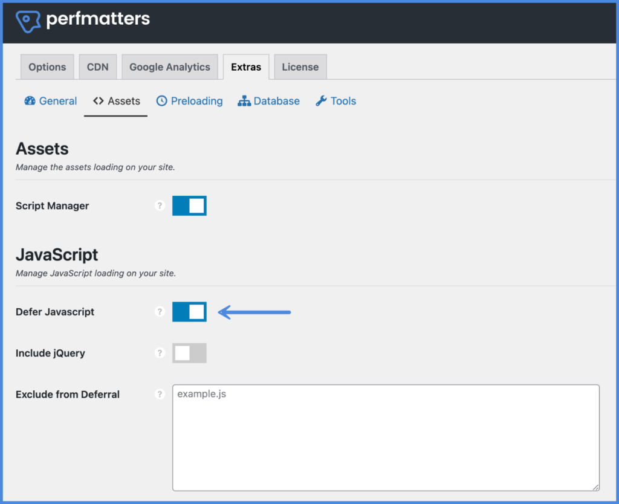Open help tooltip for Defer Javascript
The image size is (619, 504).
[x=160, y=312]
